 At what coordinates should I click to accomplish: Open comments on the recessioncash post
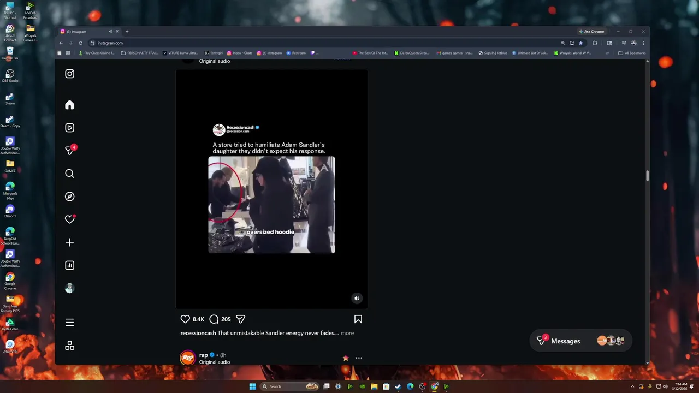click(x=214, y=319)
